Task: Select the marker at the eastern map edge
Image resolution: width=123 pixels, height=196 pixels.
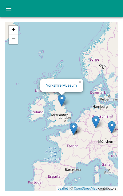Action: click(112, 127)
